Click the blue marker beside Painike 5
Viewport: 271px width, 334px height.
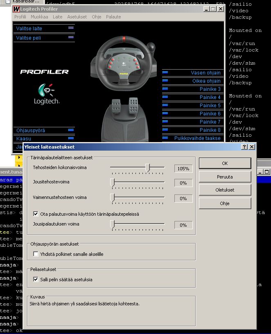click(165, 105)
